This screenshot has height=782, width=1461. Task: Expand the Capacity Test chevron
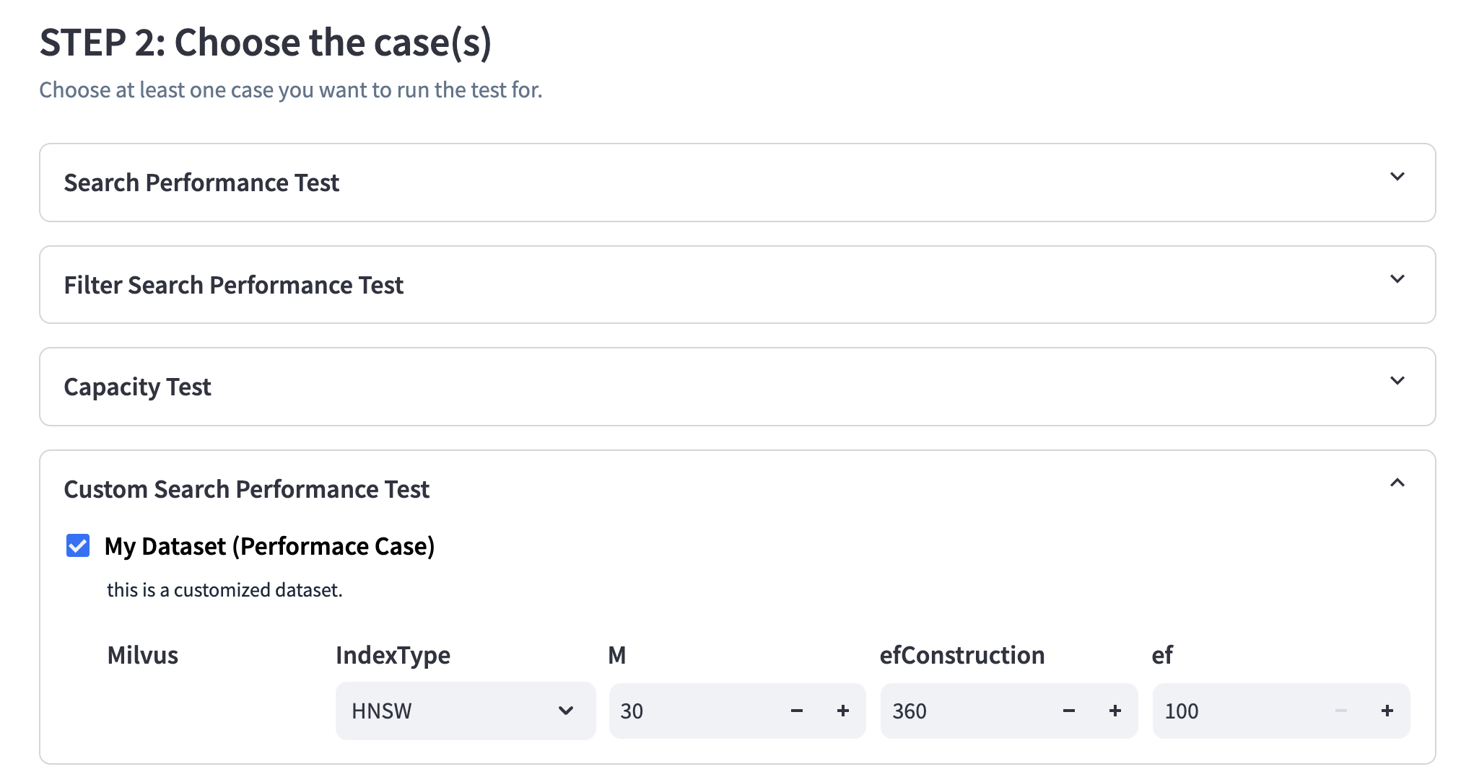[1397, 382]
